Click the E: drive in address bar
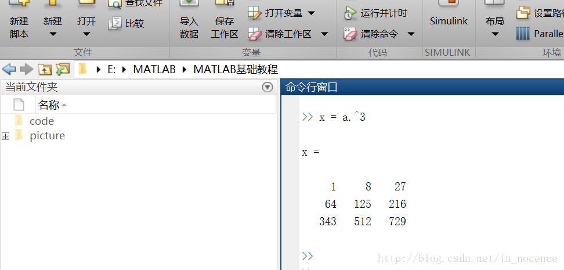The height and width of the screenshot is (270, 564). click(111, 69)
